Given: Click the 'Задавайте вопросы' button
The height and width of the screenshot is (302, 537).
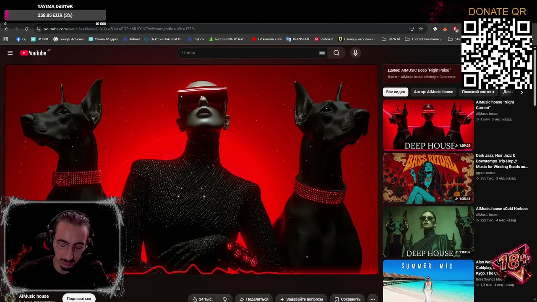Looking at the screenshot, I should [x=301, y=299].
